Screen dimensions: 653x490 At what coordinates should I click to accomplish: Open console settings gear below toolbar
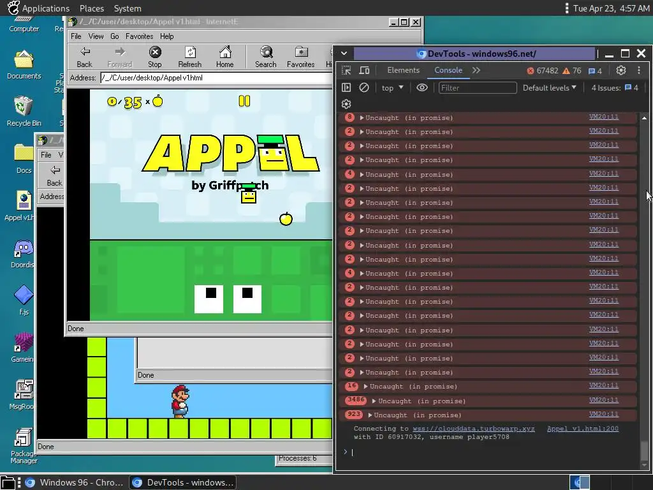[346, 104]
